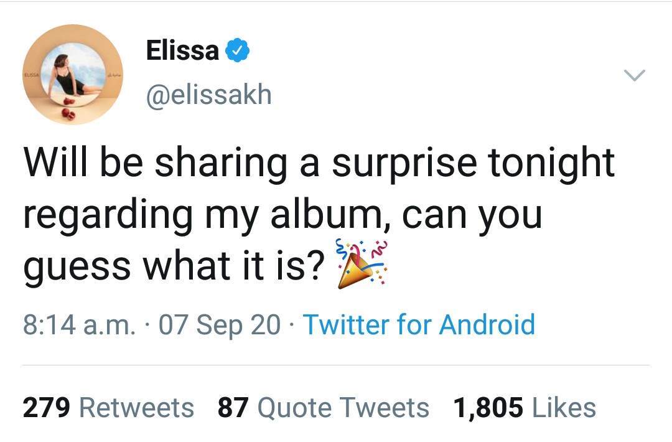Click the word "surprise" in the tweet
Screen dimensions: 672x442
coord(404,164)
